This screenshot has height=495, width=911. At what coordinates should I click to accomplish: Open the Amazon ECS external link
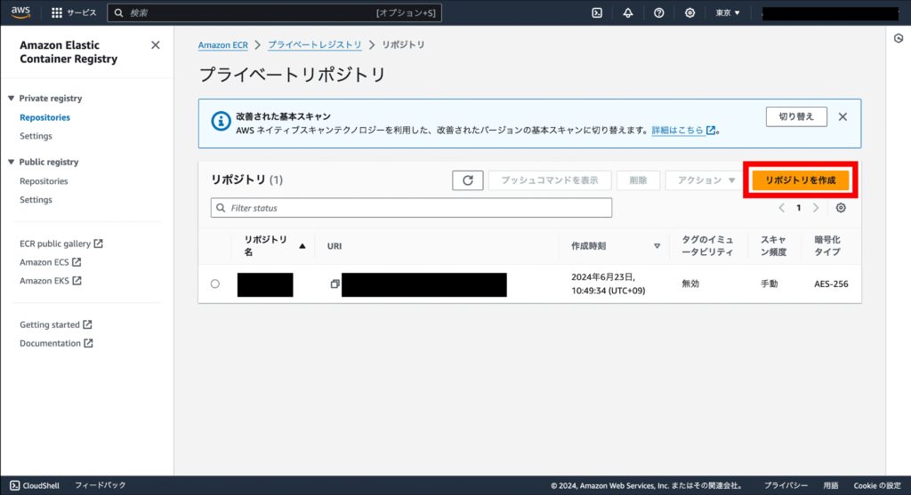[50, 262]
